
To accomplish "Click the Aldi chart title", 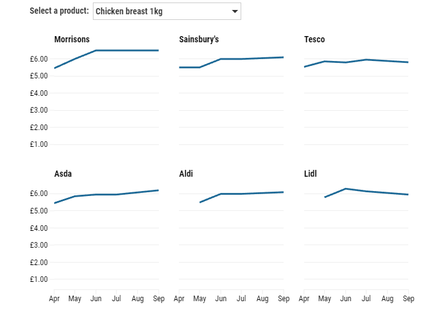I will (x=187, y=174).
